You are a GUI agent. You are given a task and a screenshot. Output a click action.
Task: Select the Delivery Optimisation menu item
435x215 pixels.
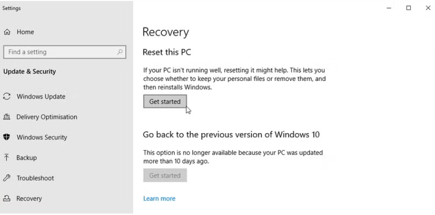(47, 117)
